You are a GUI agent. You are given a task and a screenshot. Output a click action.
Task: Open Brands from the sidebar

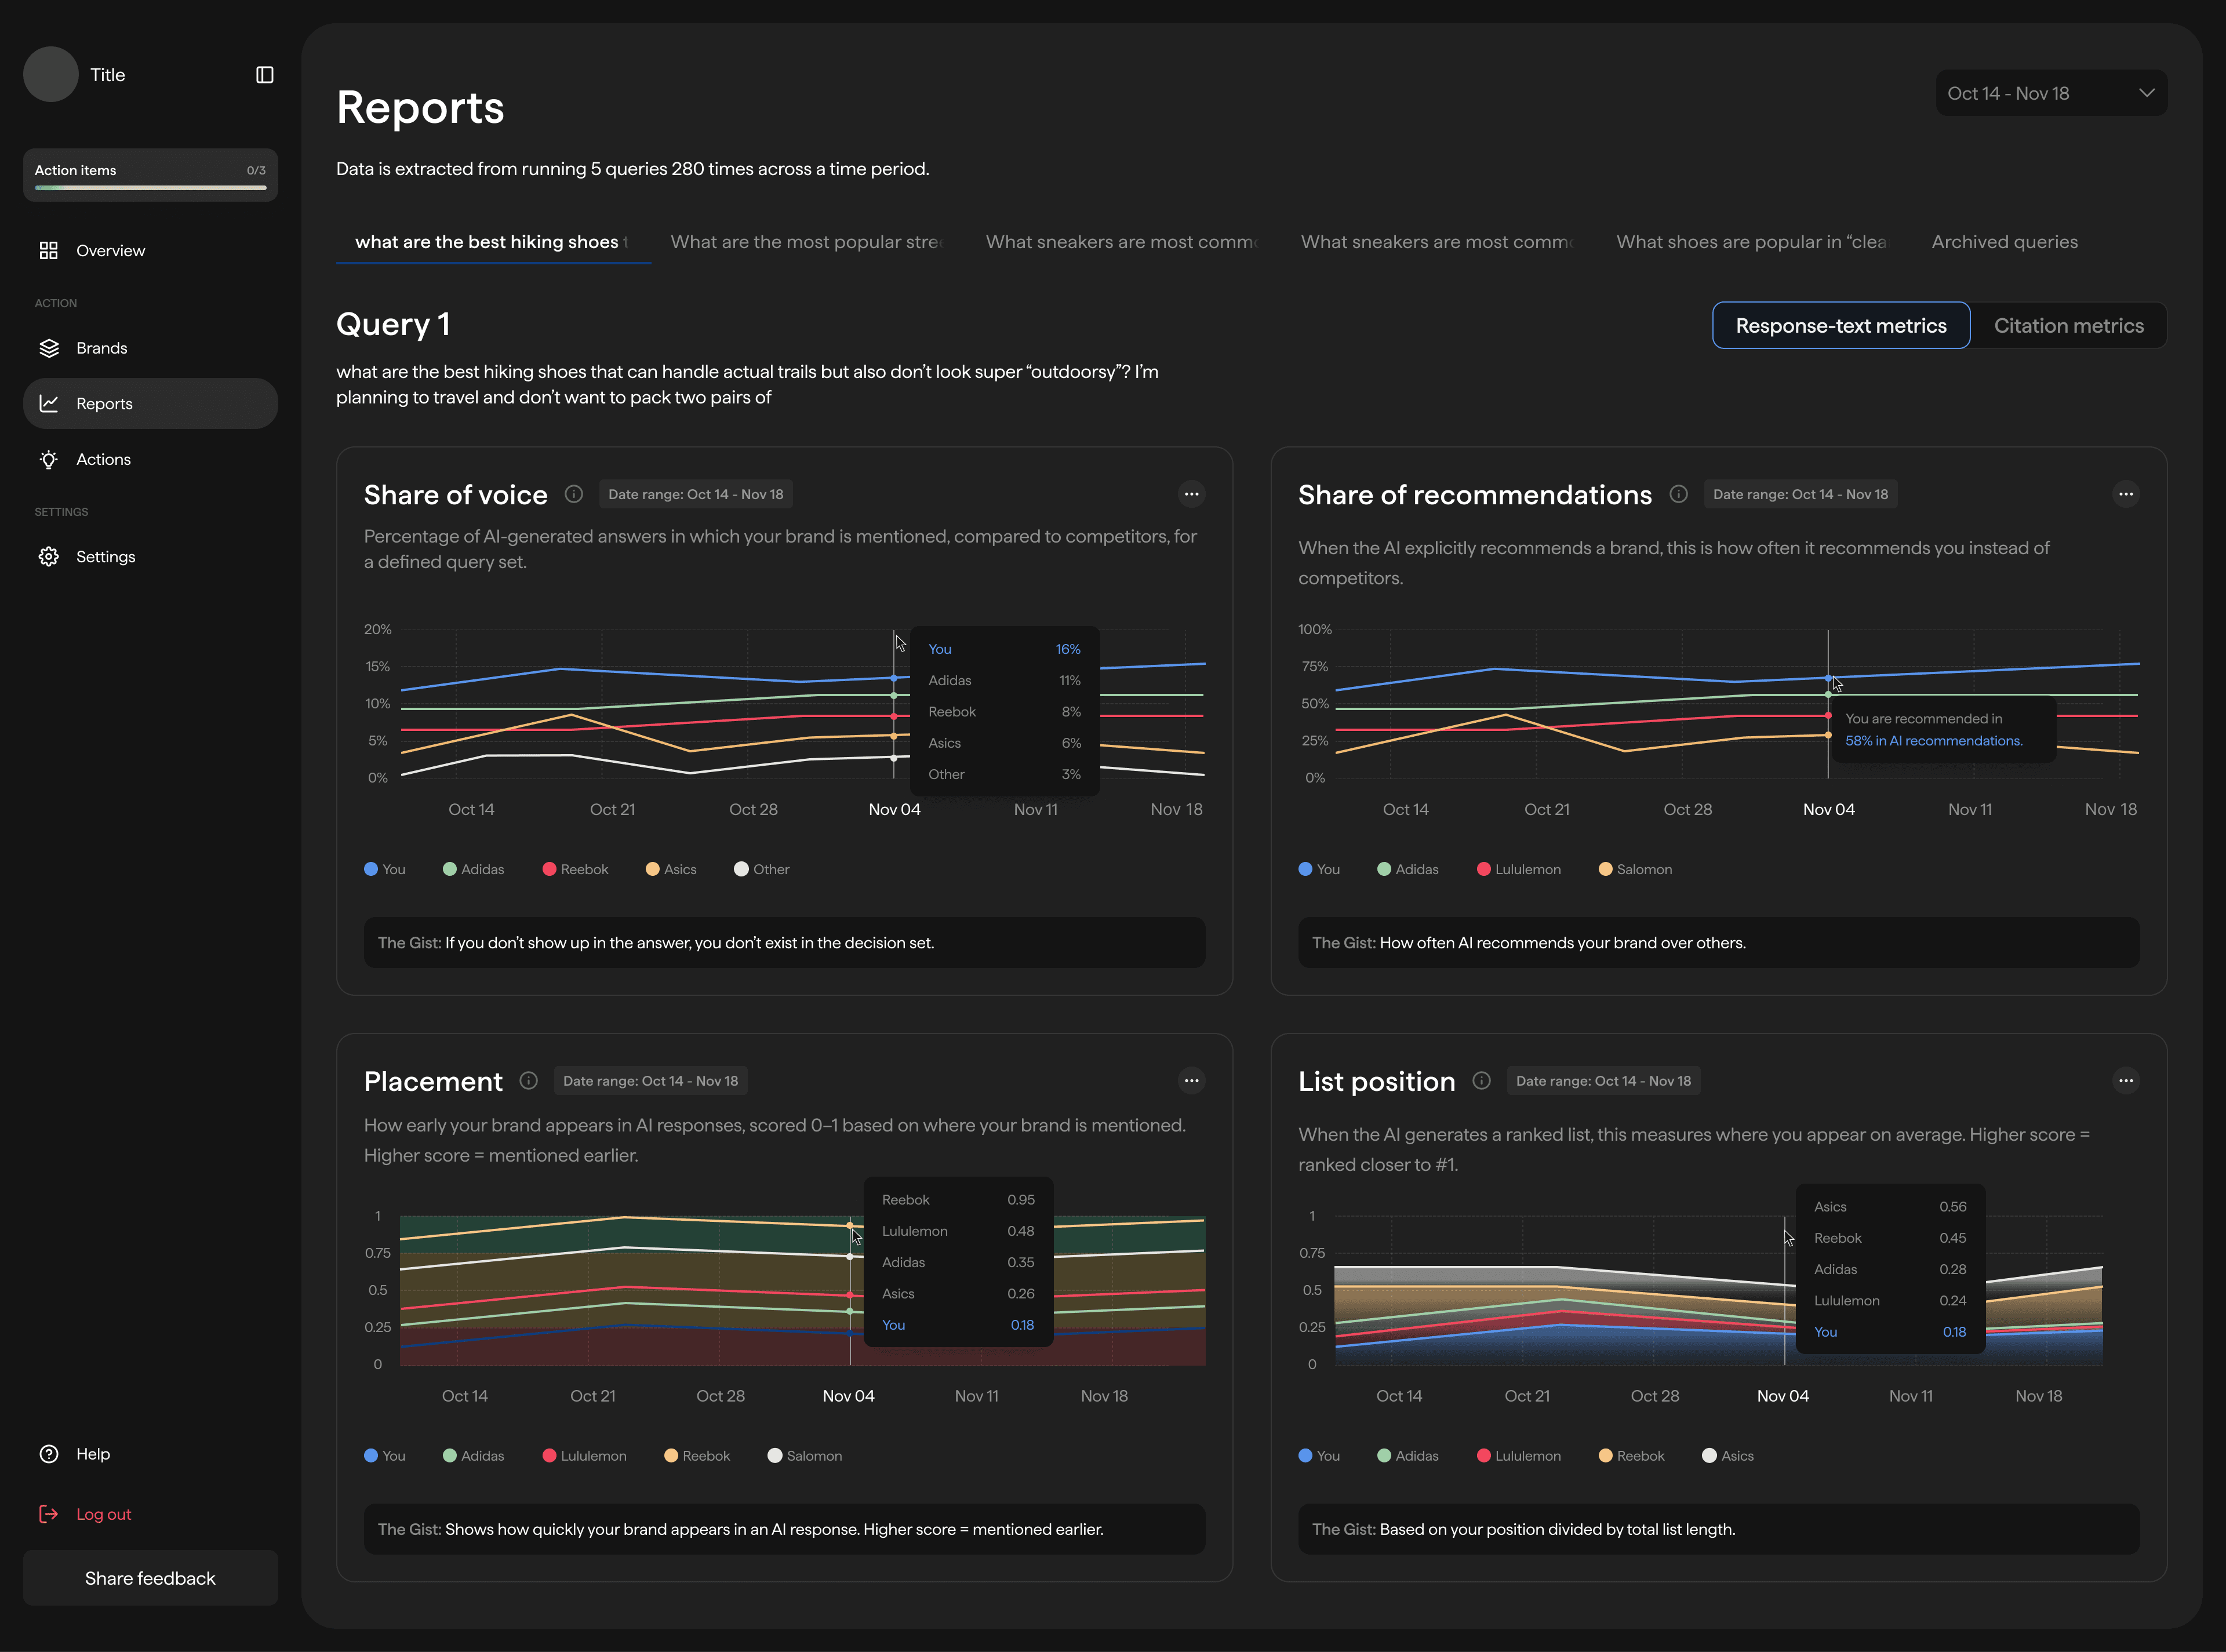(101, 348)
